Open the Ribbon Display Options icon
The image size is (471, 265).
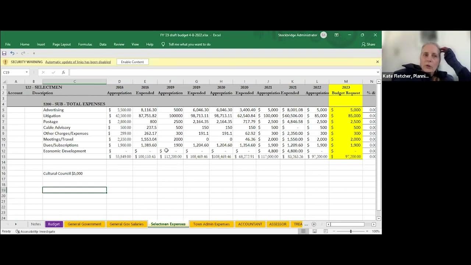336,35
